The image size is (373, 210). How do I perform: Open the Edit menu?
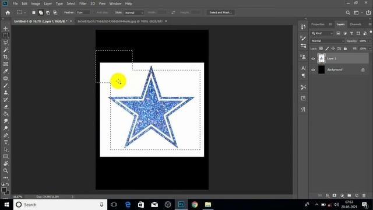coord(24,3)
